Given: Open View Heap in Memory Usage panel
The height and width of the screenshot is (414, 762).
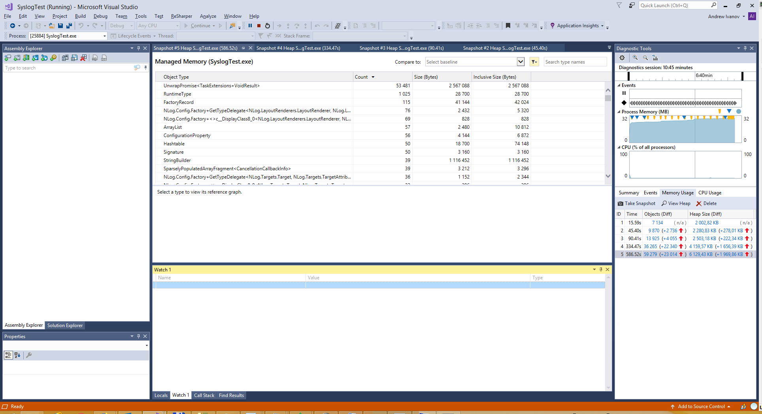Looking at the screenshot, I should pos(675,203).
